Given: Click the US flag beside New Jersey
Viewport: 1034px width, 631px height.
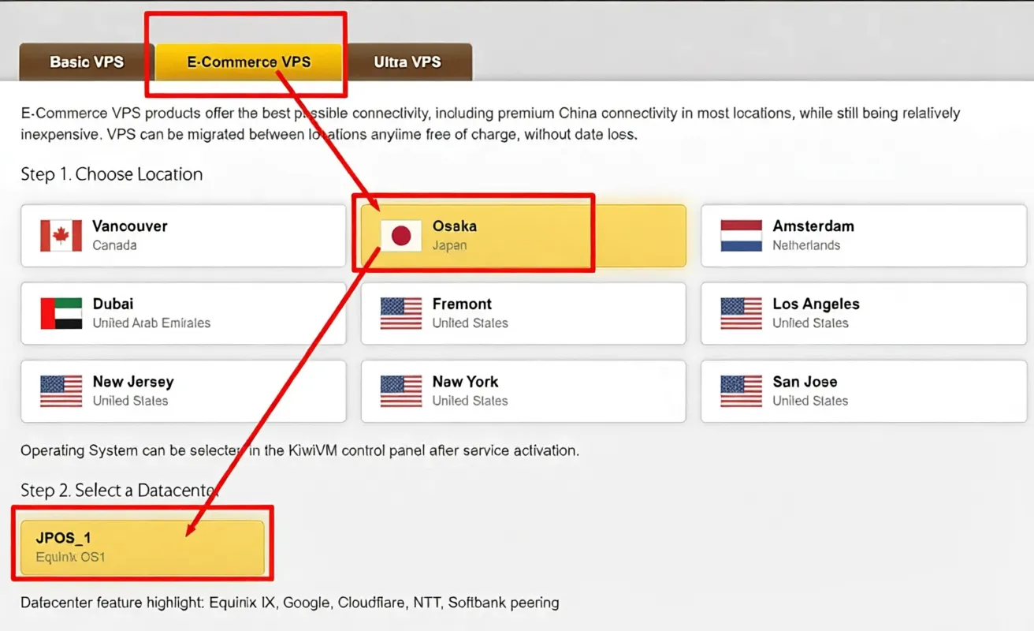Looking at the screenshot, I should pos(61,391).
